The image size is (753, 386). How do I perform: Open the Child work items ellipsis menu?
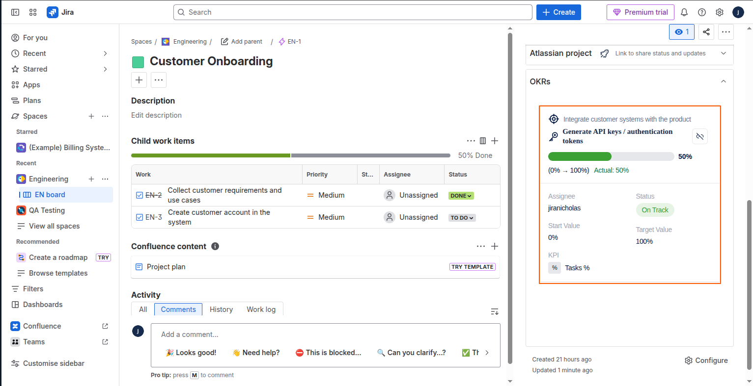[x=471, y=141]
